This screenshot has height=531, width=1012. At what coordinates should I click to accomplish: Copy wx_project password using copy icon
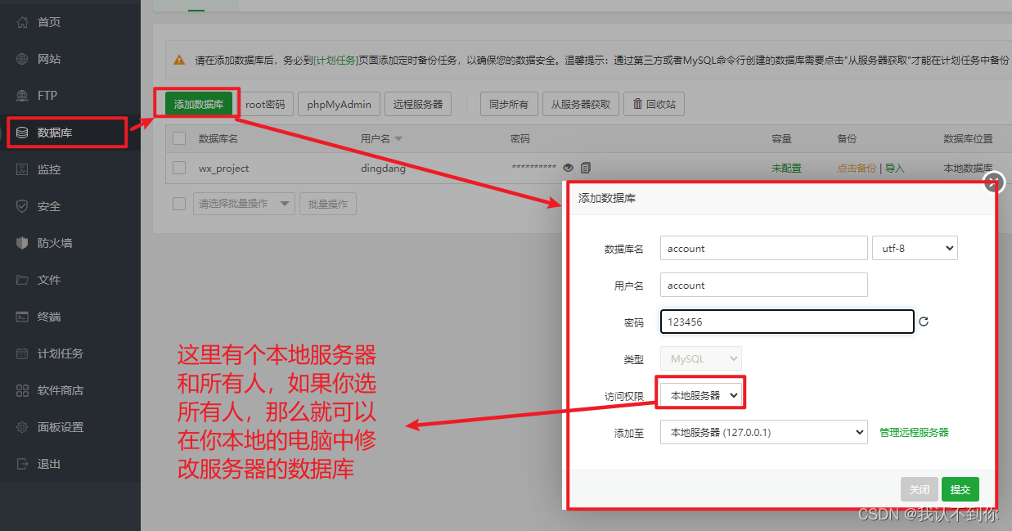585,168
